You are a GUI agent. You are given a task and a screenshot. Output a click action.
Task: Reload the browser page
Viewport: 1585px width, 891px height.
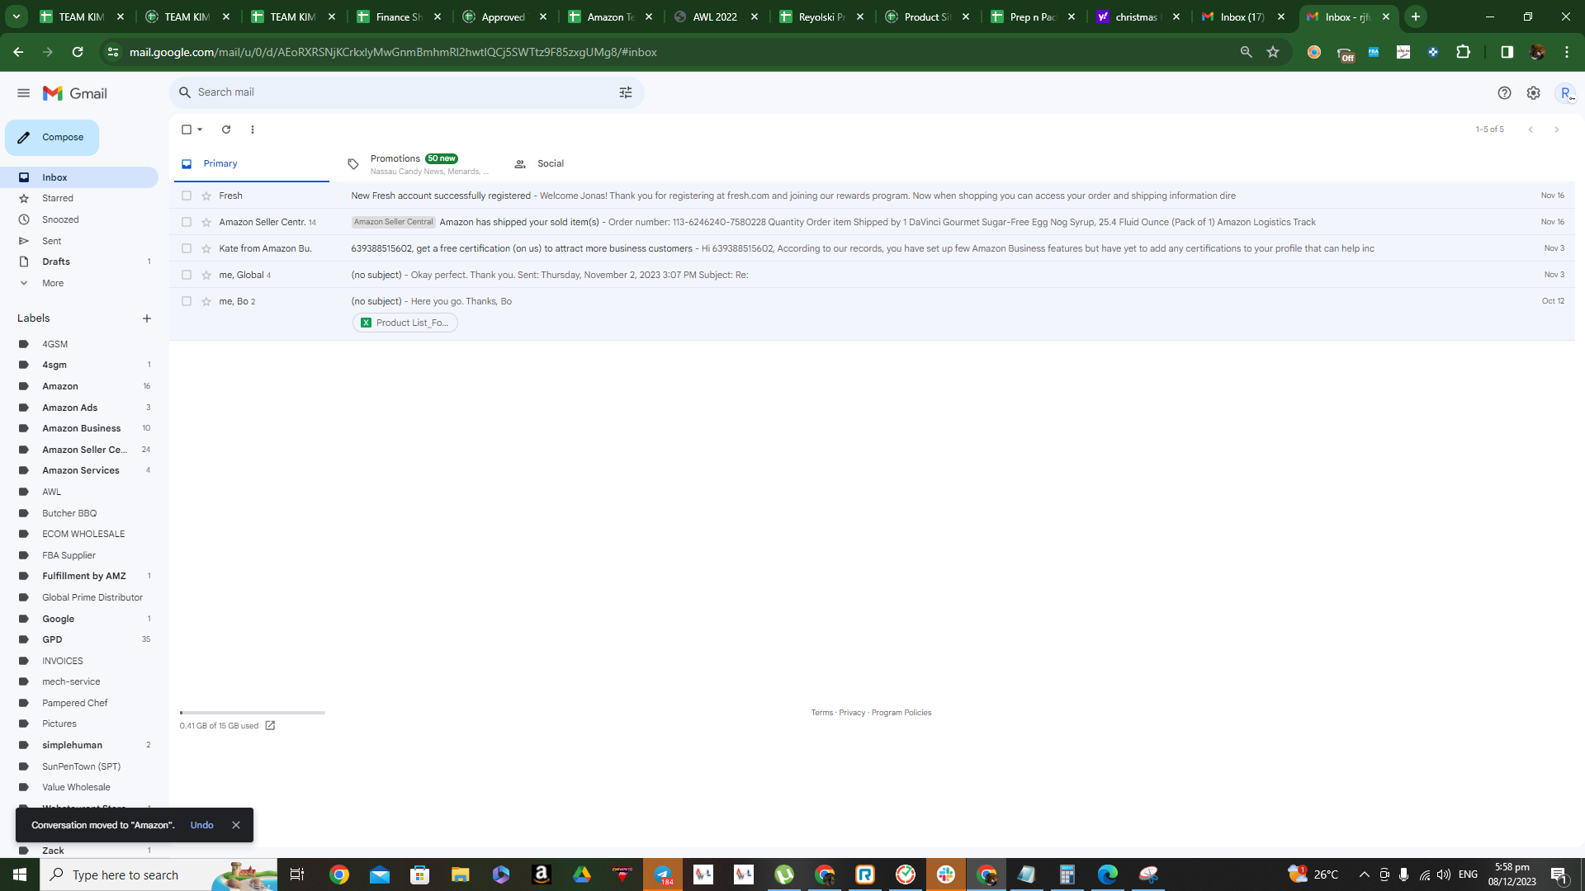click(78, 52)
